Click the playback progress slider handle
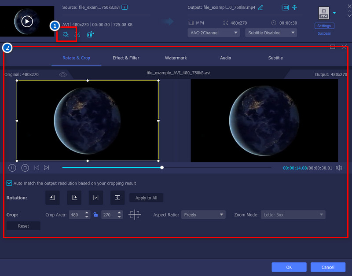This screenshot has width=352, height=276. (x=162, y=167)
